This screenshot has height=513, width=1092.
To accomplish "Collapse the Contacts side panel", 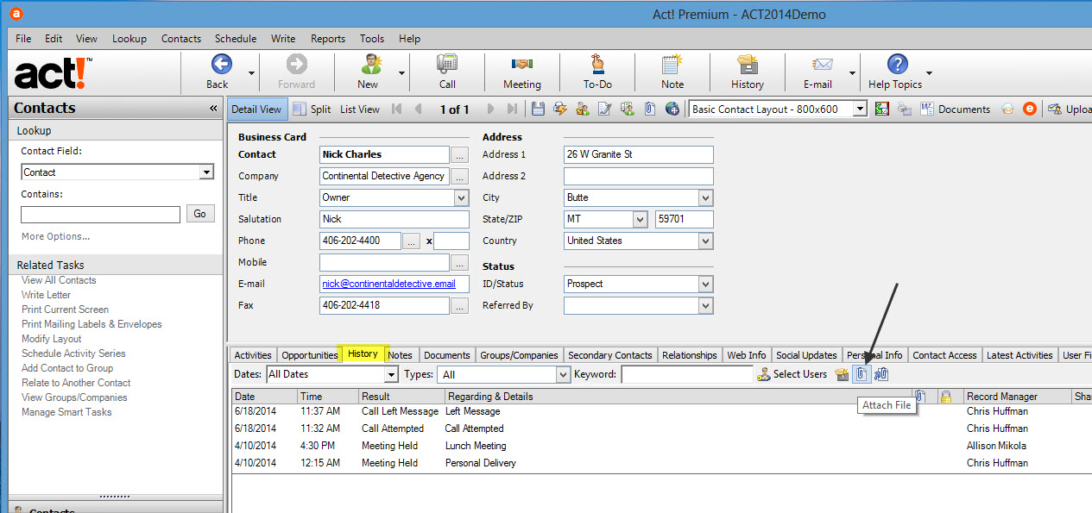I will pyautogui.click(x=213, y=109).
